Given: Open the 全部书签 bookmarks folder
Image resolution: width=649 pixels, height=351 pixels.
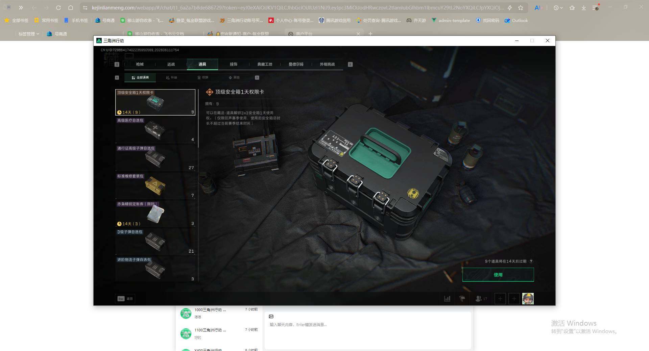Looking at the screenshot, I should pyautogui.click(x=16, y=20).
